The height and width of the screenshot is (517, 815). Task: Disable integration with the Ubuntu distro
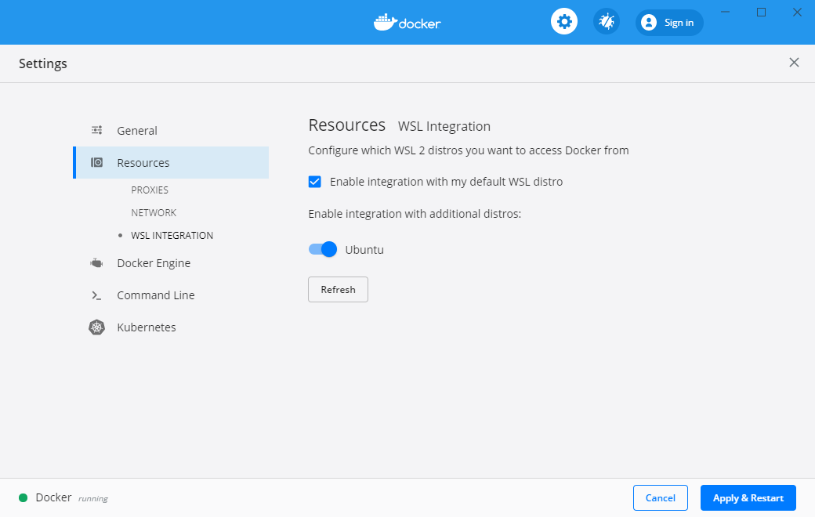322,249
